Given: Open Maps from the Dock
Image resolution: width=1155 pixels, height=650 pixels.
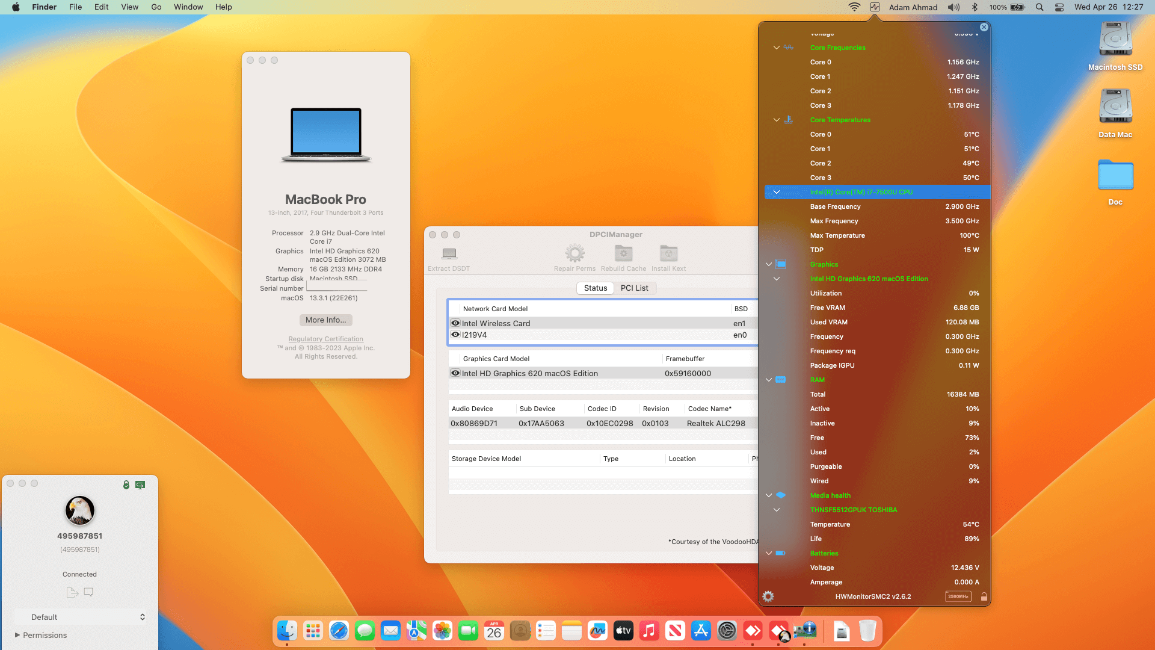Looking at the screenshot, I should point(416,631).
